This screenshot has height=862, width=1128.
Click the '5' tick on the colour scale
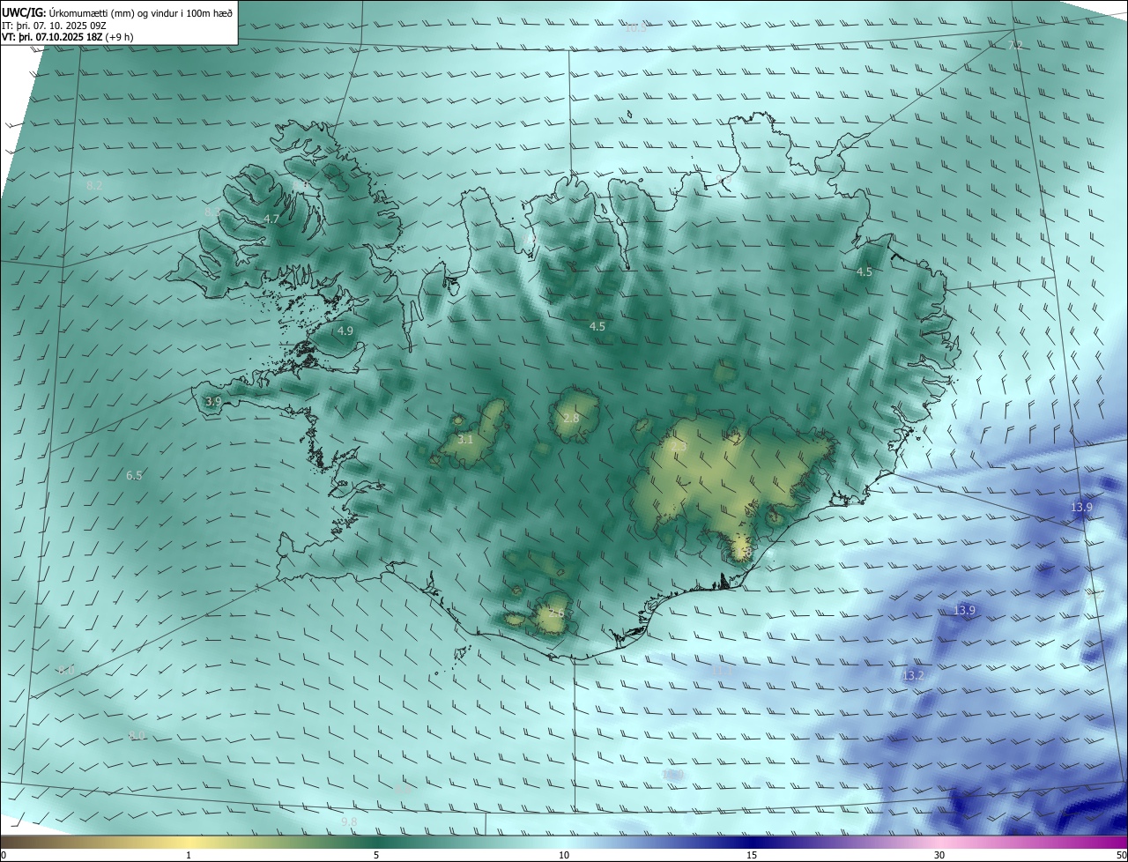pos(376,855)
